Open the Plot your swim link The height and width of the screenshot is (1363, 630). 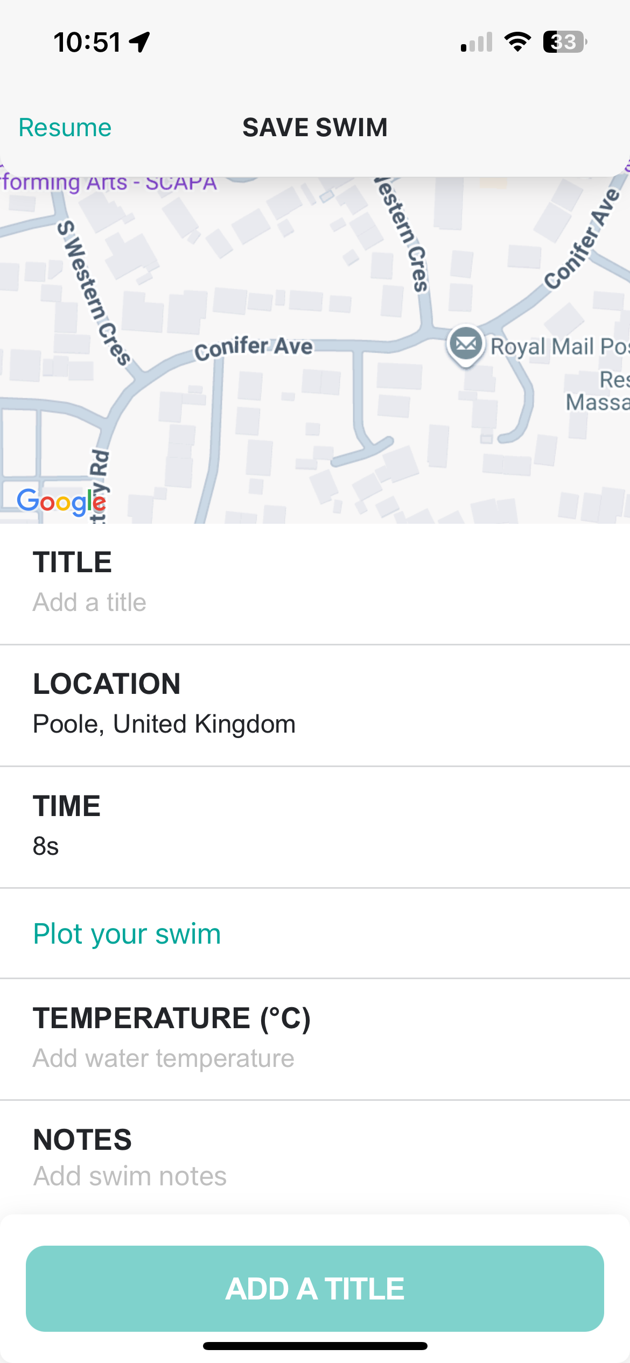[x=127, y=933]
